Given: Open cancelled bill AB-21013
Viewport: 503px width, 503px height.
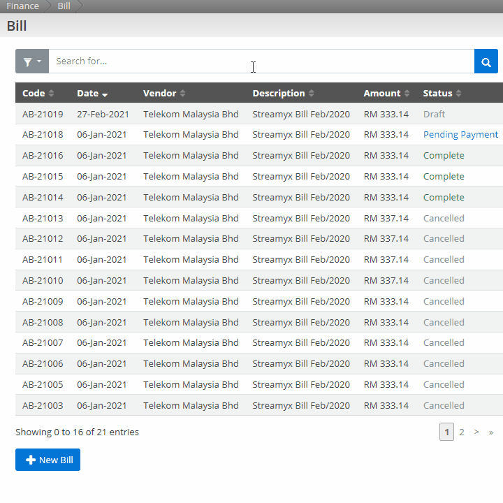Looking at the screenshot, I should coord(43,218).
